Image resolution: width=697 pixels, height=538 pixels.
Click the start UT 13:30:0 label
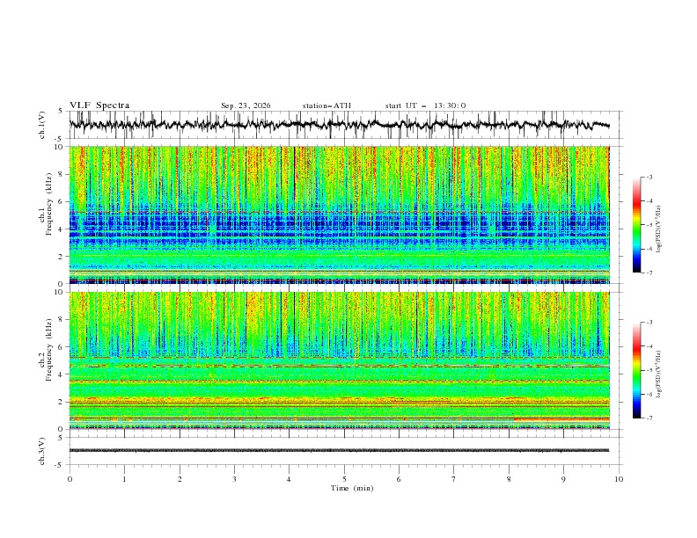click(x=425, y=105)
